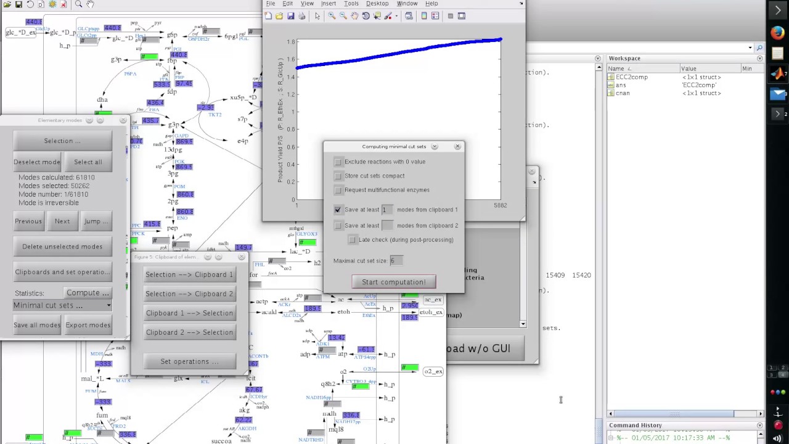Click the 'D' document icon in map toolbar
Screen dimensions: 789x444
point(41,4)
